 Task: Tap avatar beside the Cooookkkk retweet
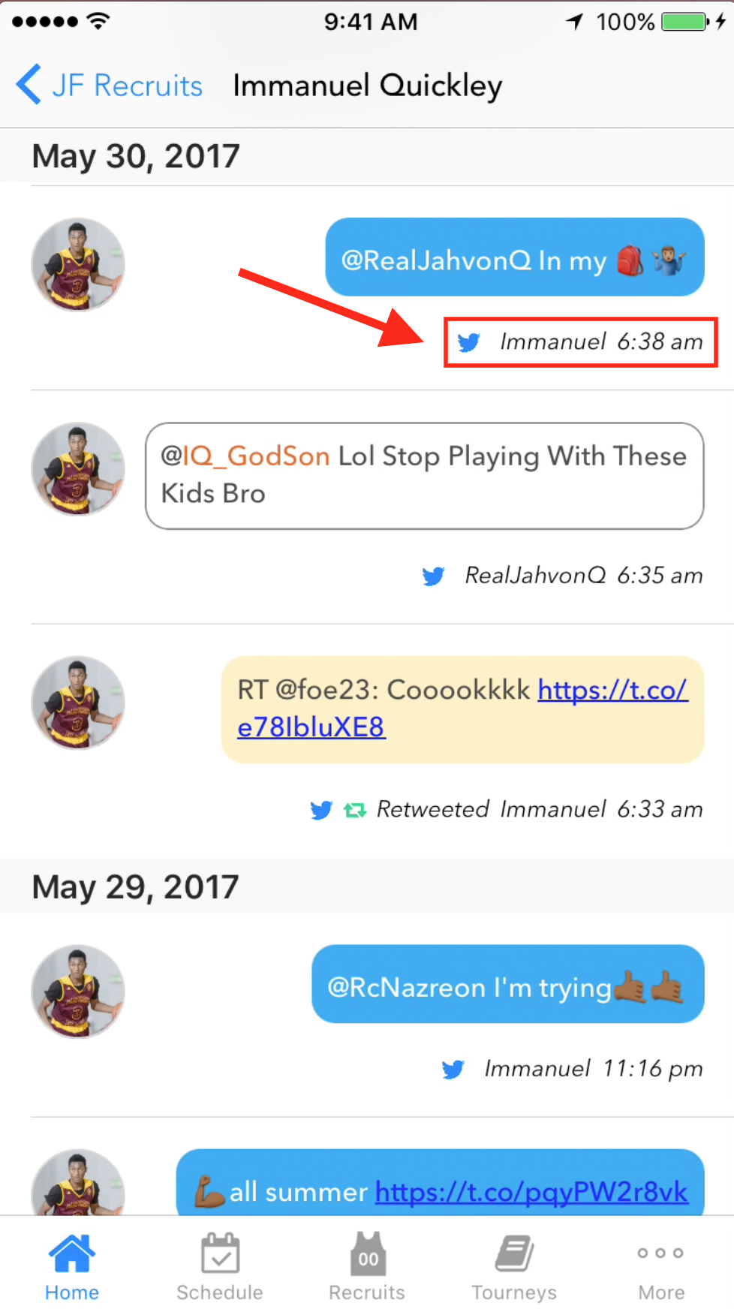(x=78, y=703)
